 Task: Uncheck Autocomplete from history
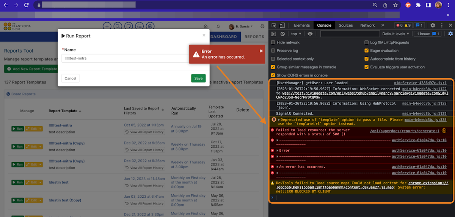(x=366, y=59)
